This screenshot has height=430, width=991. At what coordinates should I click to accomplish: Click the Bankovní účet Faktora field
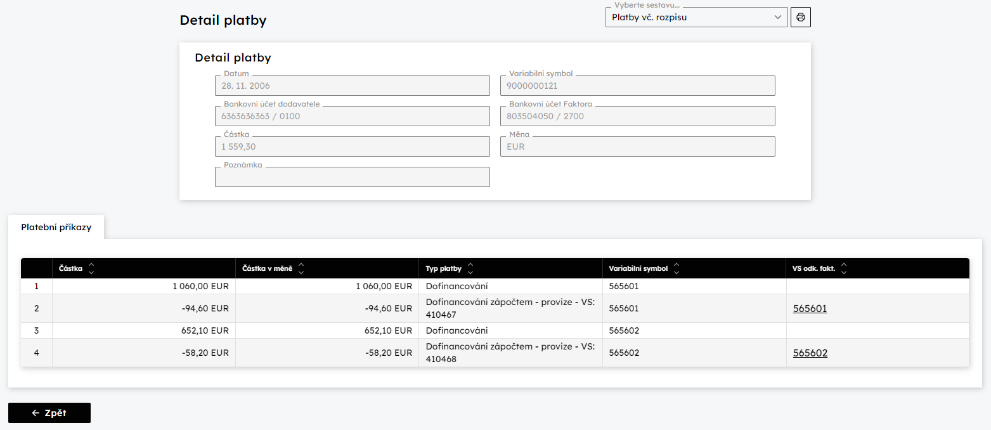click(638, 116)
